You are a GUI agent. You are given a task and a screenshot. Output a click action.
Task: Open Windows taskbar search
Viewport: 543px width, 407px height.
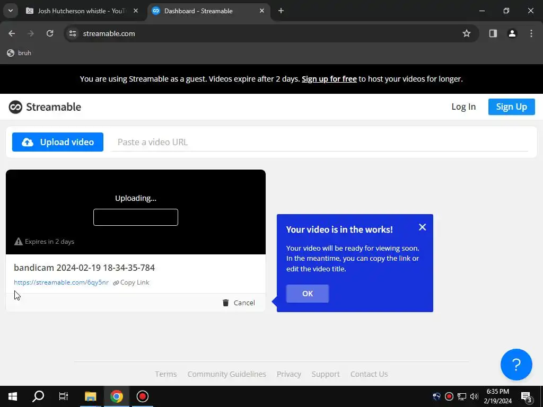coord(38,396)
